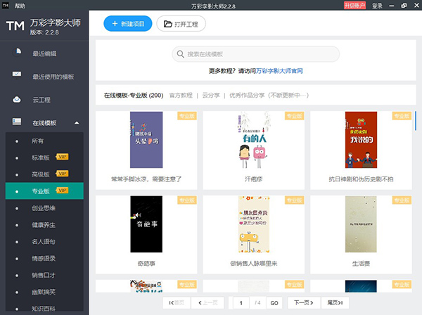This screenshot has height=315, width=422.
Task: Click the GO page jump button
Action: coord(274,303)
